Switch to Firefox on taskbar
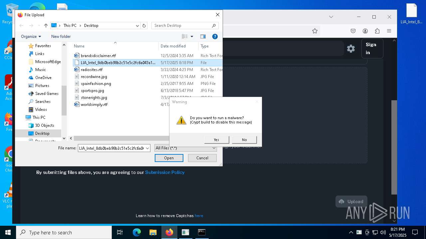 click(169, 232)
